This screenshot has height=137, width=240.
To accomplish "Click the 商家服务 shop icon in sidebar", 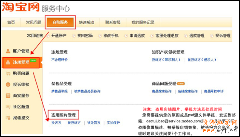I will (8, 96).
